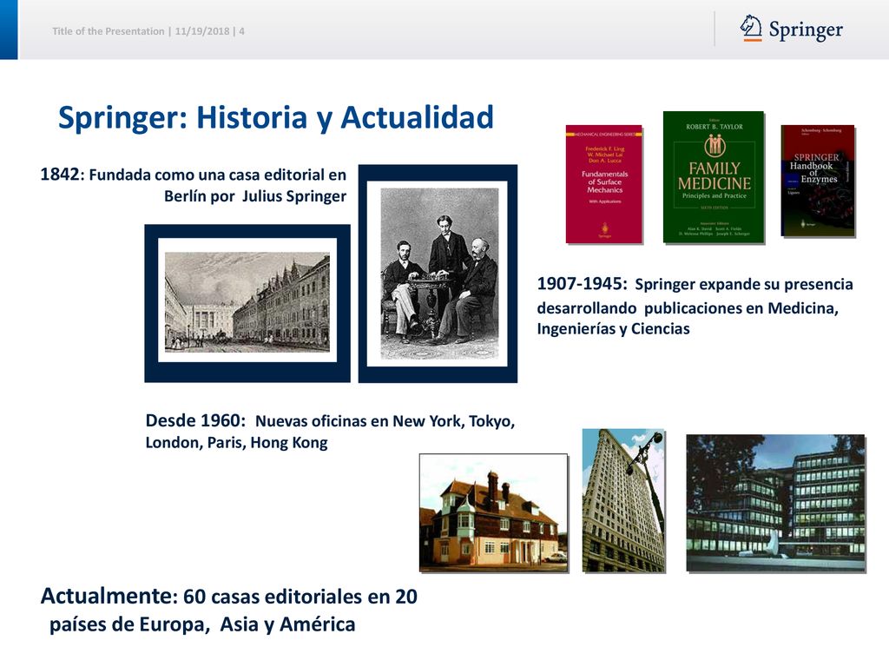Click the Springer horse logo icon
889x667 pixels.
pos(751,28)
